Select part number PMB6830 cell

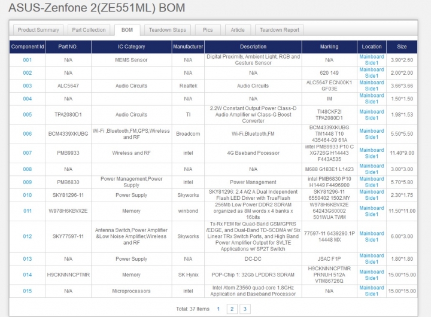tap(68, 182)
